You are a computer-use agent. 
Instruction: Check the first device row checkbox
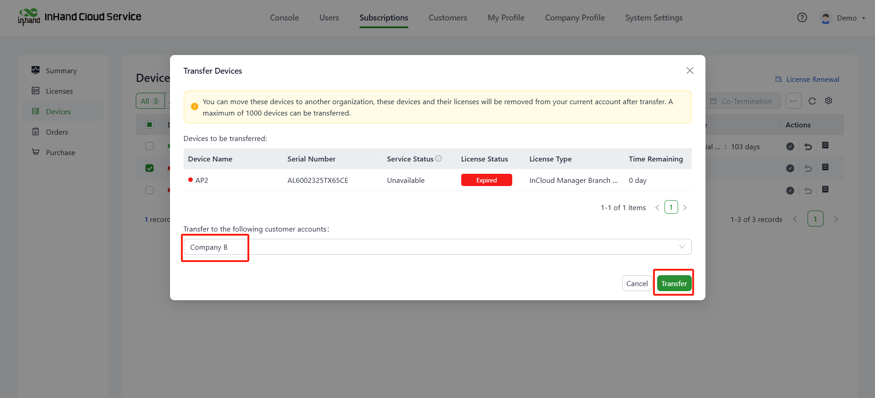click(149, 146)
